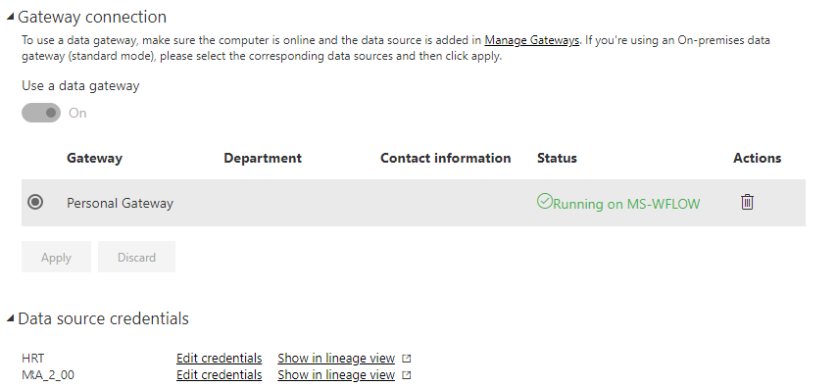838x387 pixels.
Task: Show HRT in lineage view
Action: pyautogui.click(x=336, y=359)
